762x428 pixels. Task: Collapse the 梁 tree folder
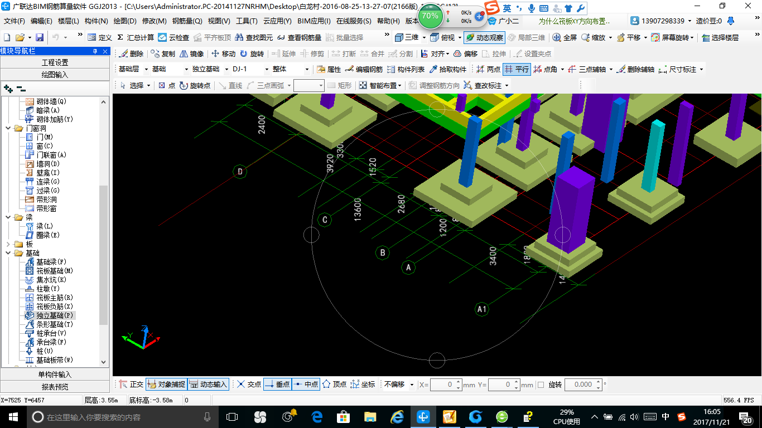(8, 217)
